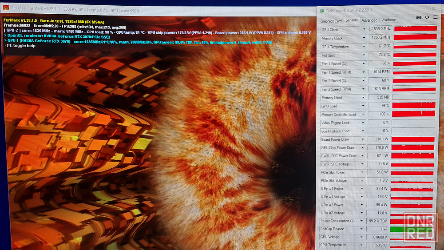This screenshot has height=250, width=444.
Task: Expand 8-Pin #1 Power dropdown
Action: coord(362,189)
